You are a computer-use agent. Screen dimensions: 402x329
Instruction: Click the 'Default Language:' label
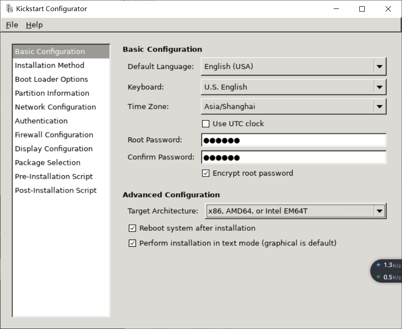(x=161, y=67)
